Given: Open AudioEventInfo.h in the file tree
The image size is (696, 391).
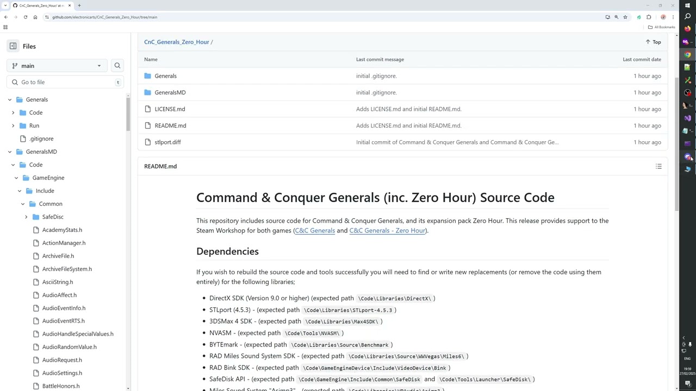Looking at the screenshot, I should point(64,308).
